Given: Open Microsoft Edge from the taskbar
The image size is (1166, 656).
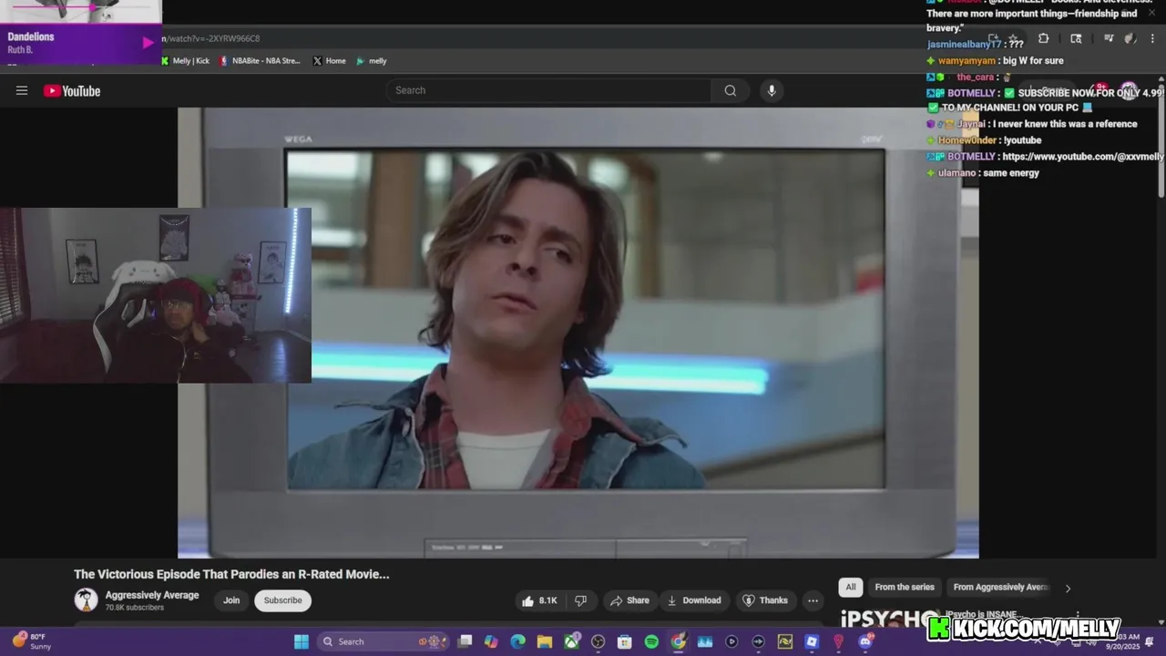Looking at the screenshot, I should click(x=517, y=641).
